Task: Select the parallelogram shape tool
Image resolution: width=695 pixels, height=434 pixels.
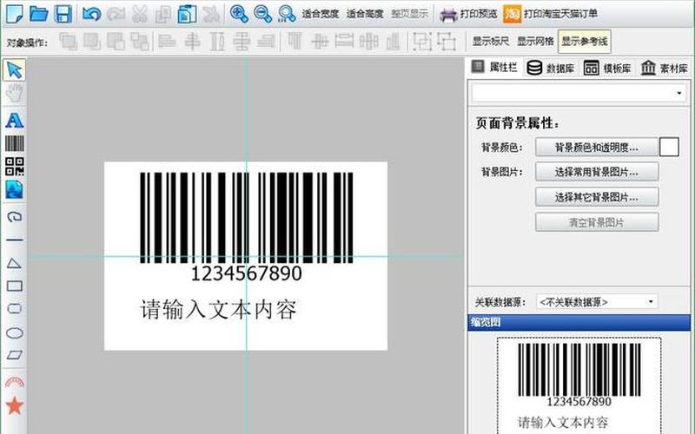Action: 14,355
